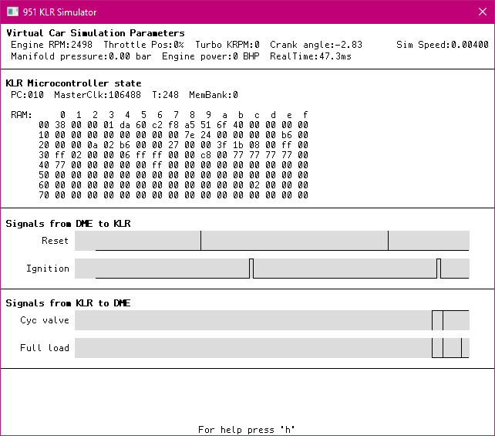Click the RAM: label
495x436 pixels.
(22, 115)
